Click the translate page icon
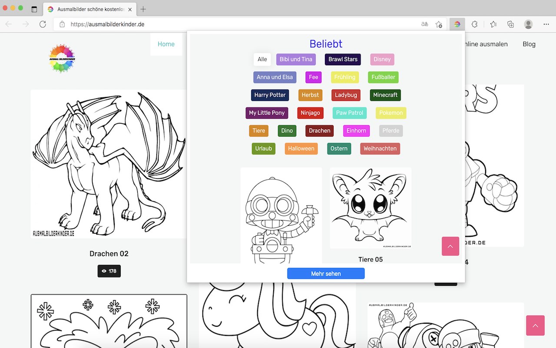 point(425,24)
